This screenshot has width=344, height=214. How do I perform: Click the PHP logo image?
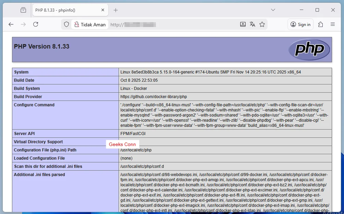(309, 49)
